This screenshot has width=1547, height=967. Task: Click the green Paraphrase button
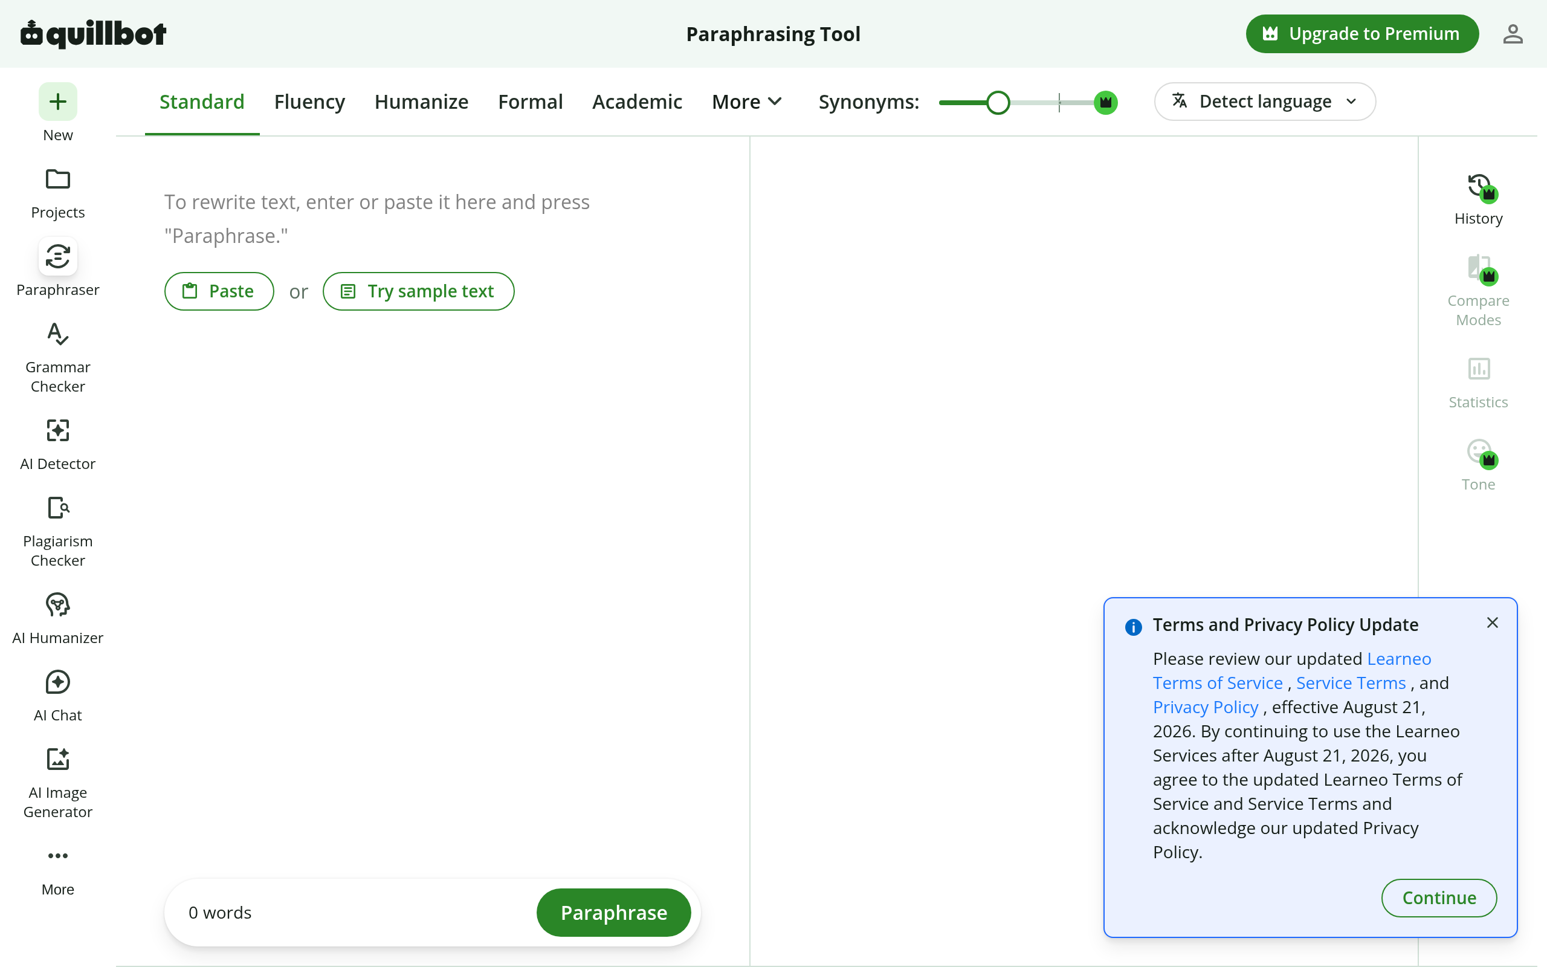pos(613,912)
